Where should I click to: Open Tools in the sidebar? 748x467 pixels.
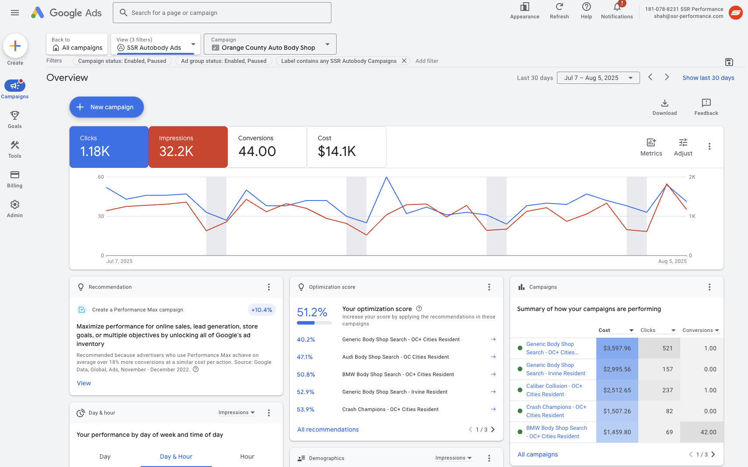[15, 149]
